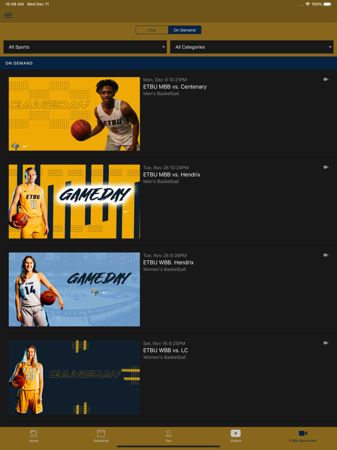Open the You profile icon
Image resolution: width=337 pixels, height=450 pixels.
(x=168, y=434)
